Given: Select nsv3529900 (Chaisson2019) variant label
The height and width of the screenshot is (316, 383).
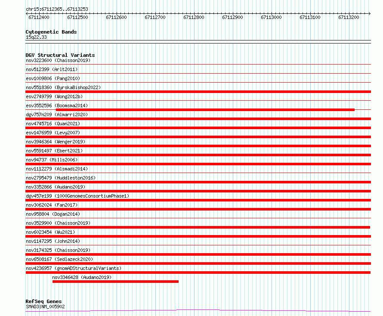Looking at the screenshot, I should 58,223.
